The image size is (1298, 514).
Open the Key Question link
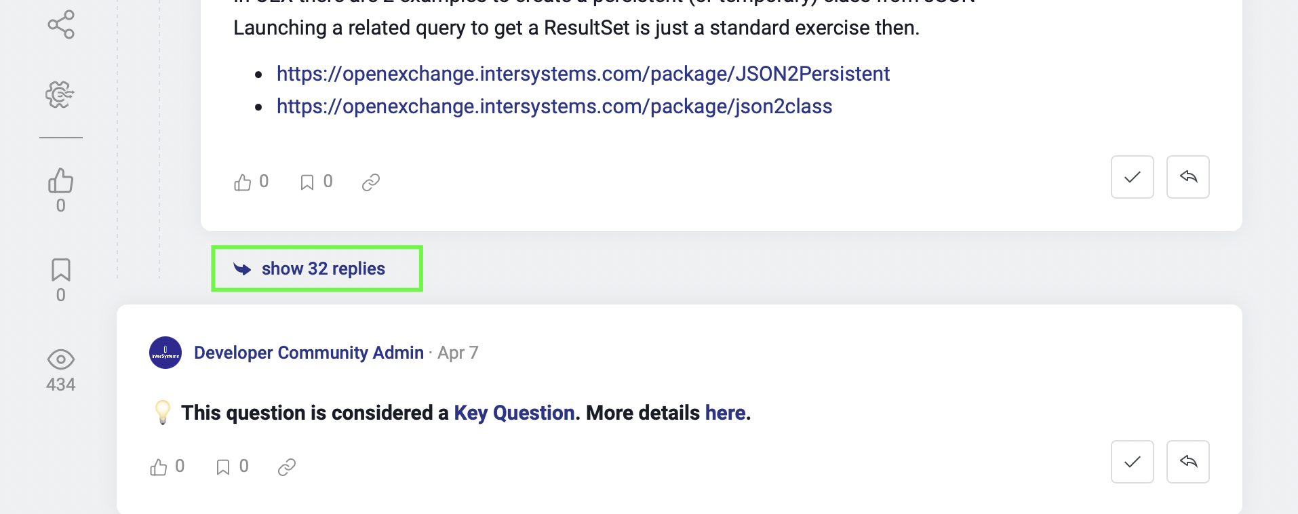(x=514, y=413)
